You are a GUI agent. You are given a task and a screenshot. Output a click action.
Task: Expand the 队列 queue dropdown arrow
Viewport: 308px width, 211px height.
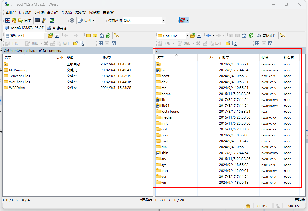(94, 20)
